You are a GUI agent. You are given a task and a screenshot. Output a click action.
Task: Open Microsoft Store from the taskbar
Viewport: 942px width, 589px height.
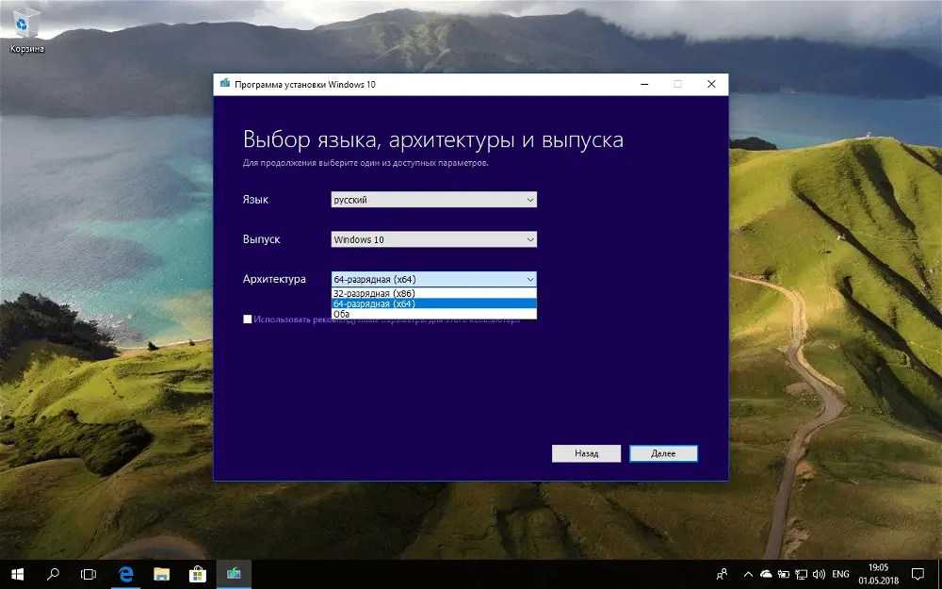point(198,575)
